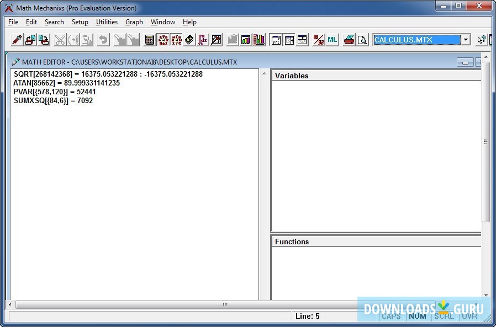This screenshot has height=327, width=496.
Task: Open the Search menu
Action: 54,22
